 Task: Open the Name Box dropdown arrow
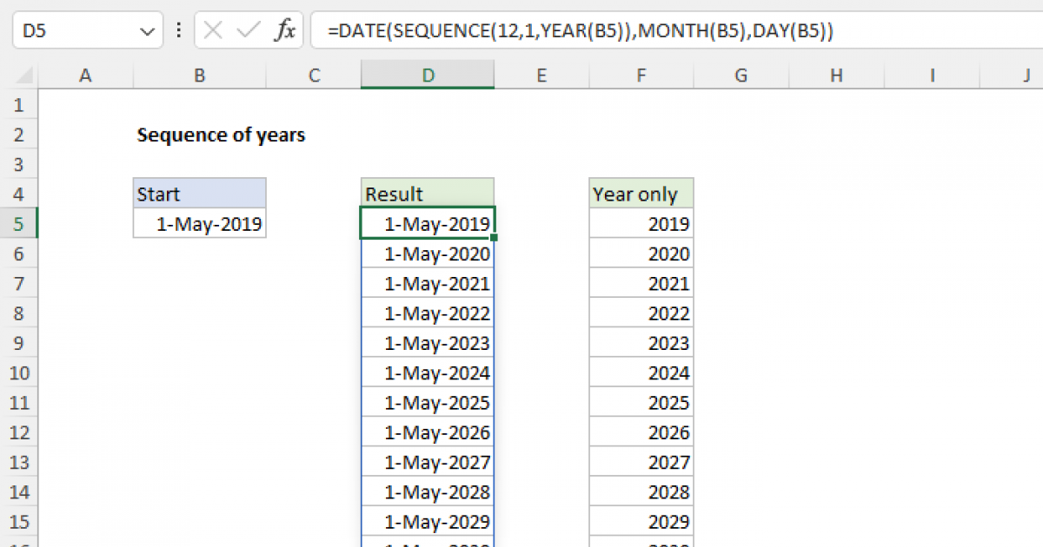[148, 29]
